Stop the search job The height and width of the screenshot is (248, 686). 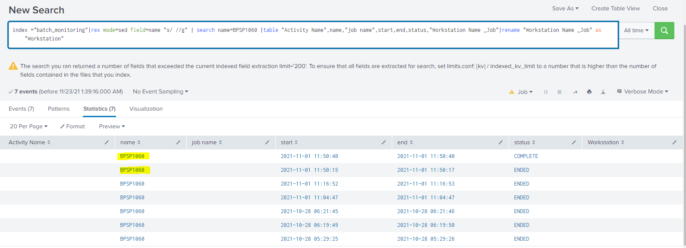(x=560, y=92)
